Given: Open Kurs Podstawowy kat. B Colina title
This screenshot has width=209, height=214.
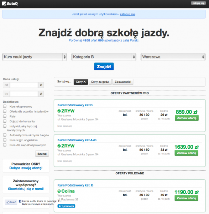Looking at the screenshot, I should (x=75, y=185).
